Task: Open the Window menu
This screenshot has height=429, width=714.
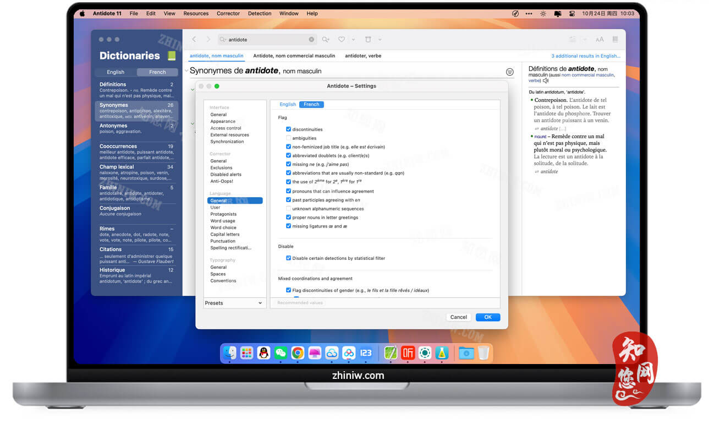Action: coord(289,13)
